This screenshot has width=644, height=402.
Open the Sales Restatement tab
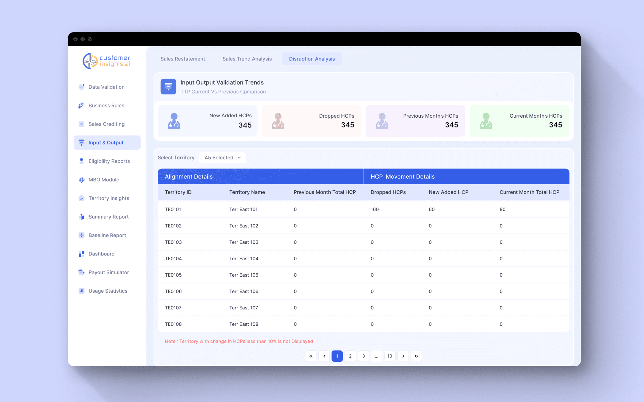coord(183,59)
